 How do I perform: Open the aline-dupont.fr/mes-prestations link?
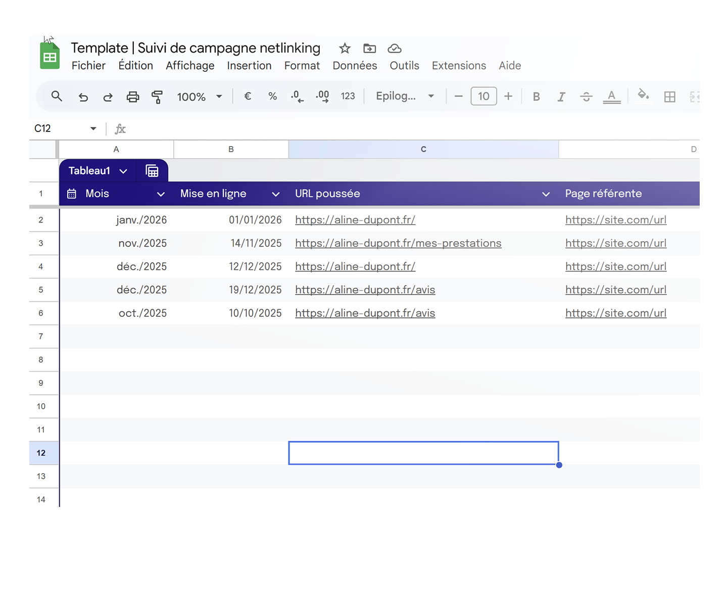(x=398, y=243)
